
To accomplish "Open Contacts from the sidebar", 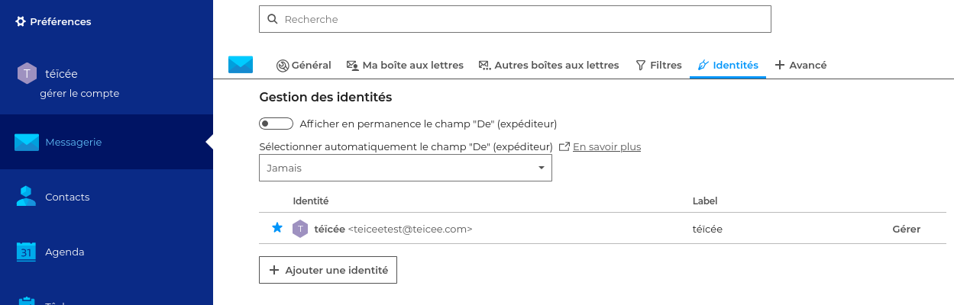I will 66,197.
